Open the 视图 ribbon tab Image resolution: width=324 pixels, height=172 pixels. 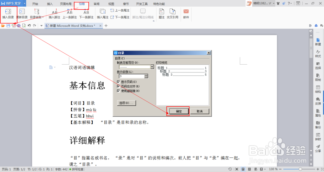coord(111,4)
